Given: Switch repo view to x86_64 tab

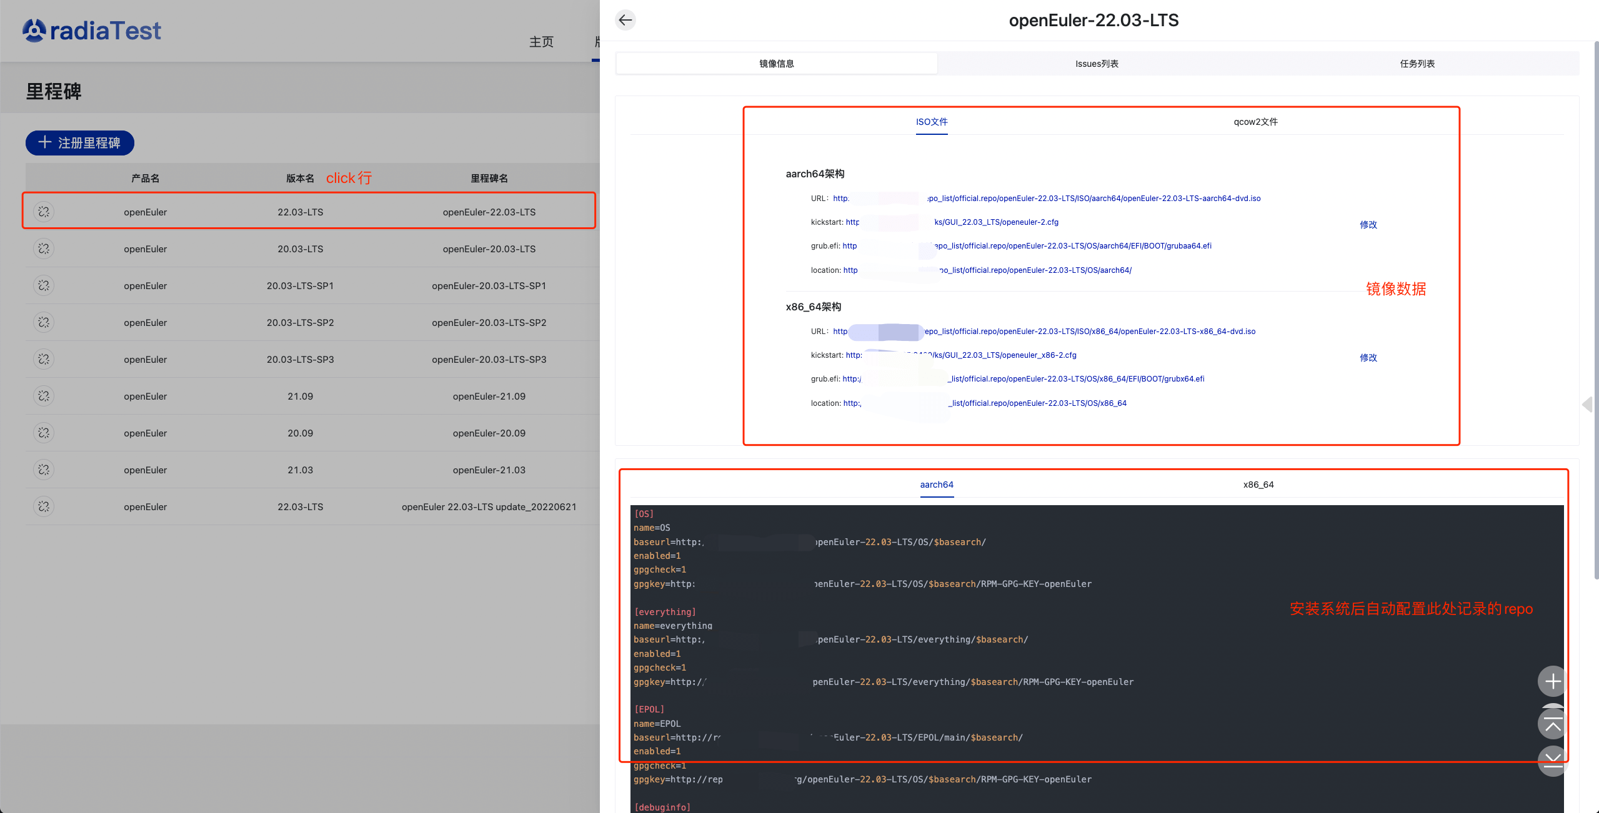Looking at the screenshot, I should click(x=1258, y=485).
